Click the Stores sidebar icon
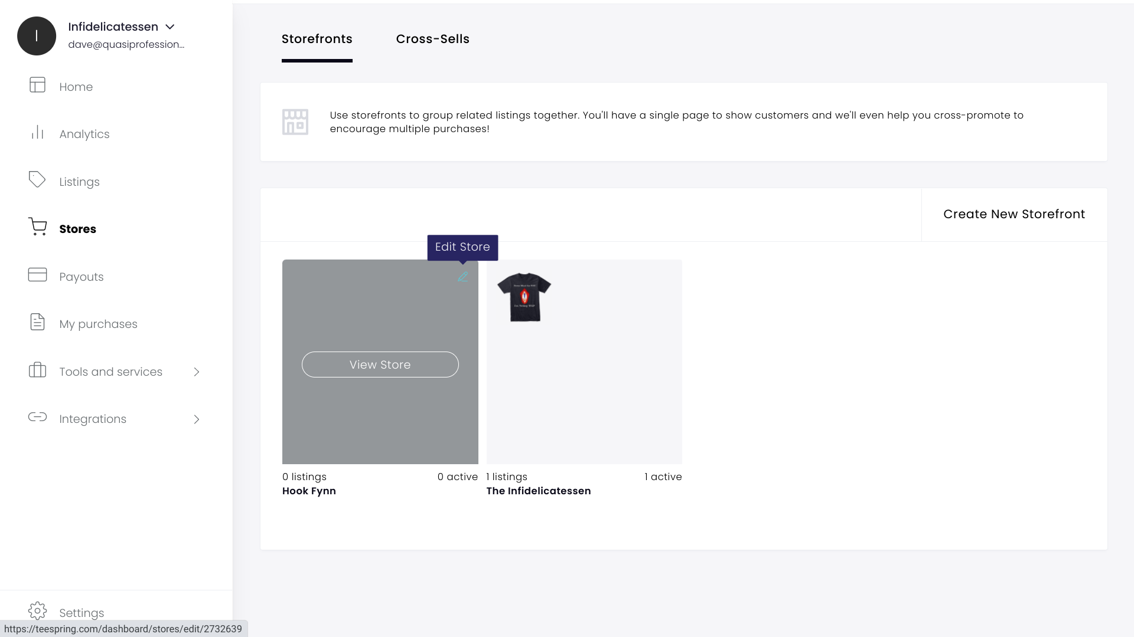 click(37, 228)
